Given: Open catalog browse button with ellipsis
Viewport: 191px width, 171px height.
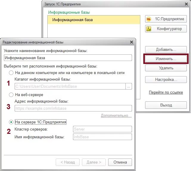Looking at the screenshot, I should pos(129,87).
